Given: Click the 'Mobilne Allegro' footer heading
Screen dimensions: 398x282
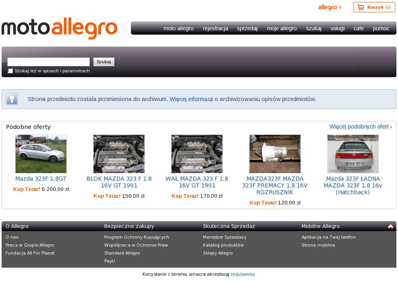Looking at the screenshot, I should (x=320, y=226).
